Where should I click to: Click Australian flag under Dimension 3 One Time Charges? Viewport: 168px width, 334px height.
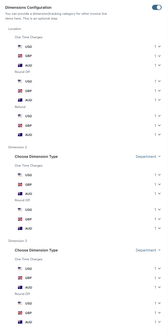[x=20, y=287]
